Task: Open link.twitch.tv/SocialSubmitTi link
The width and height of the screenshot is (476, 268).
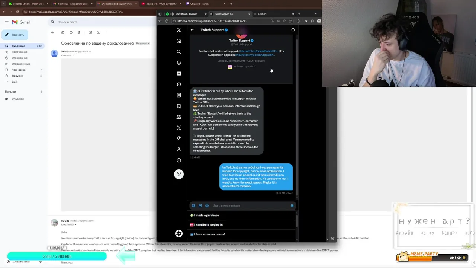Action: [x=258, y=51]
